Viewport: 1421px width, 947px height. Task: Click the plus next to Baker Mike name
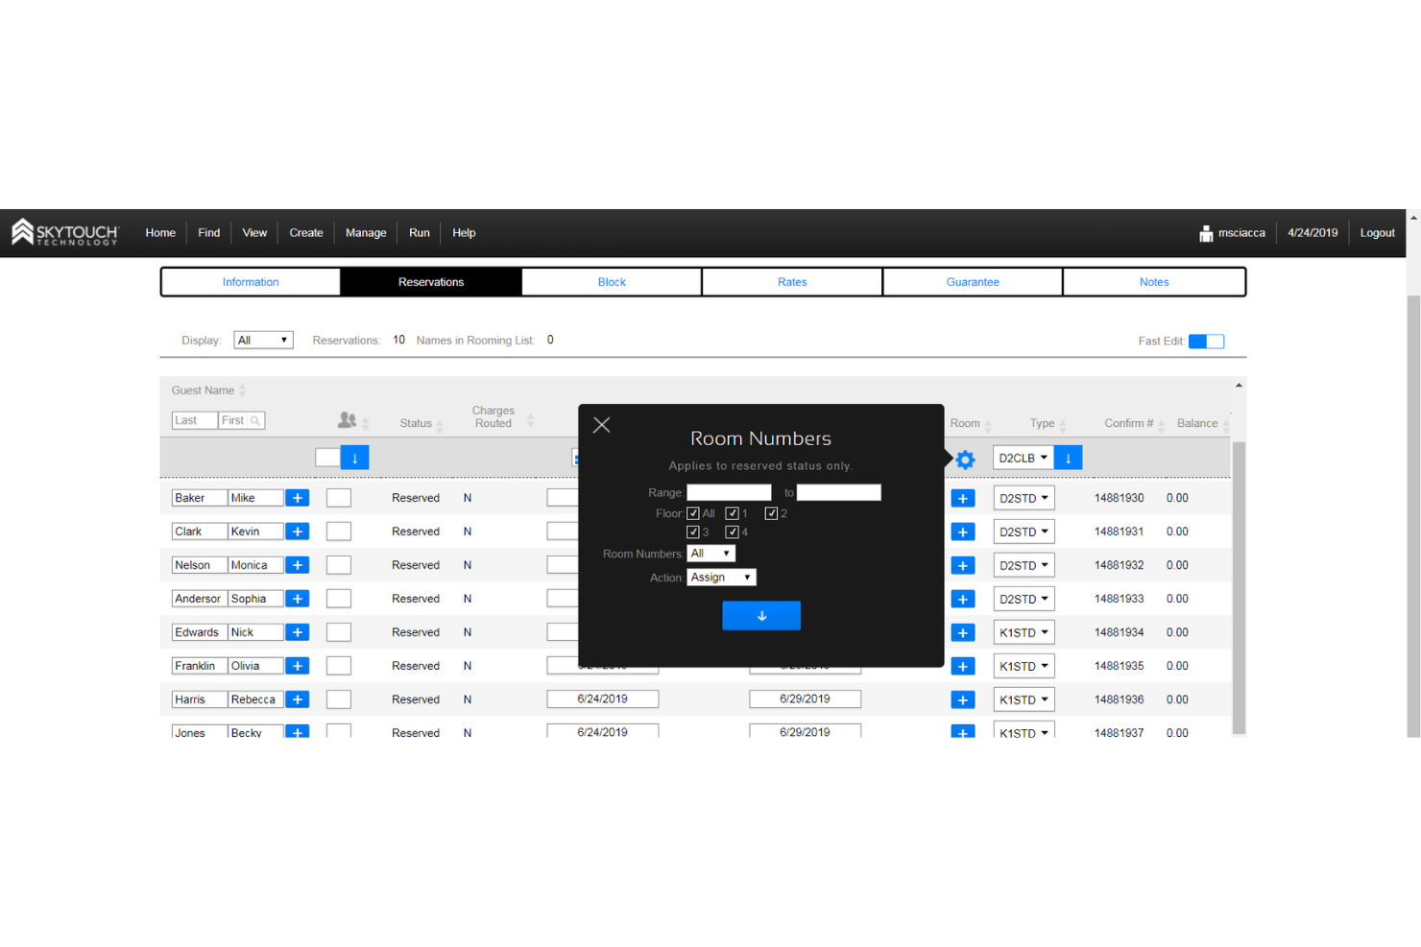click(x=298, y=498)
